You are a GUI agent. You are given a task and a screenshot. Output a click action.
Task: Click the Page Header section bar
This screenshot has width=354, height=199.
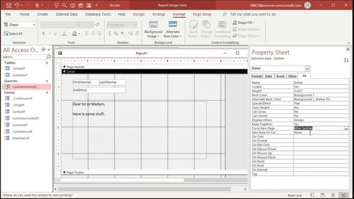[154, 67]
